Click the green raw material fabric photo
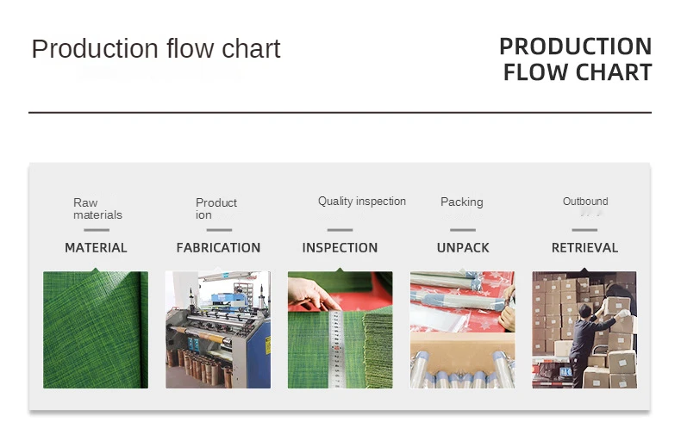Viewport: 681px width, 441px height. [96, 330]
